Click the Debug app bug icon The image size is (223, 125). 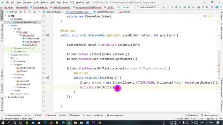(x=176, y=7)
